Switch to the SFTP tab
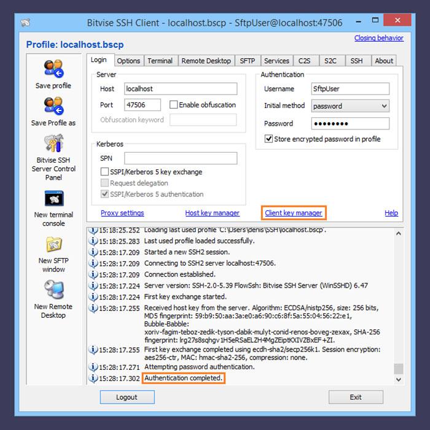 (248, 61)
